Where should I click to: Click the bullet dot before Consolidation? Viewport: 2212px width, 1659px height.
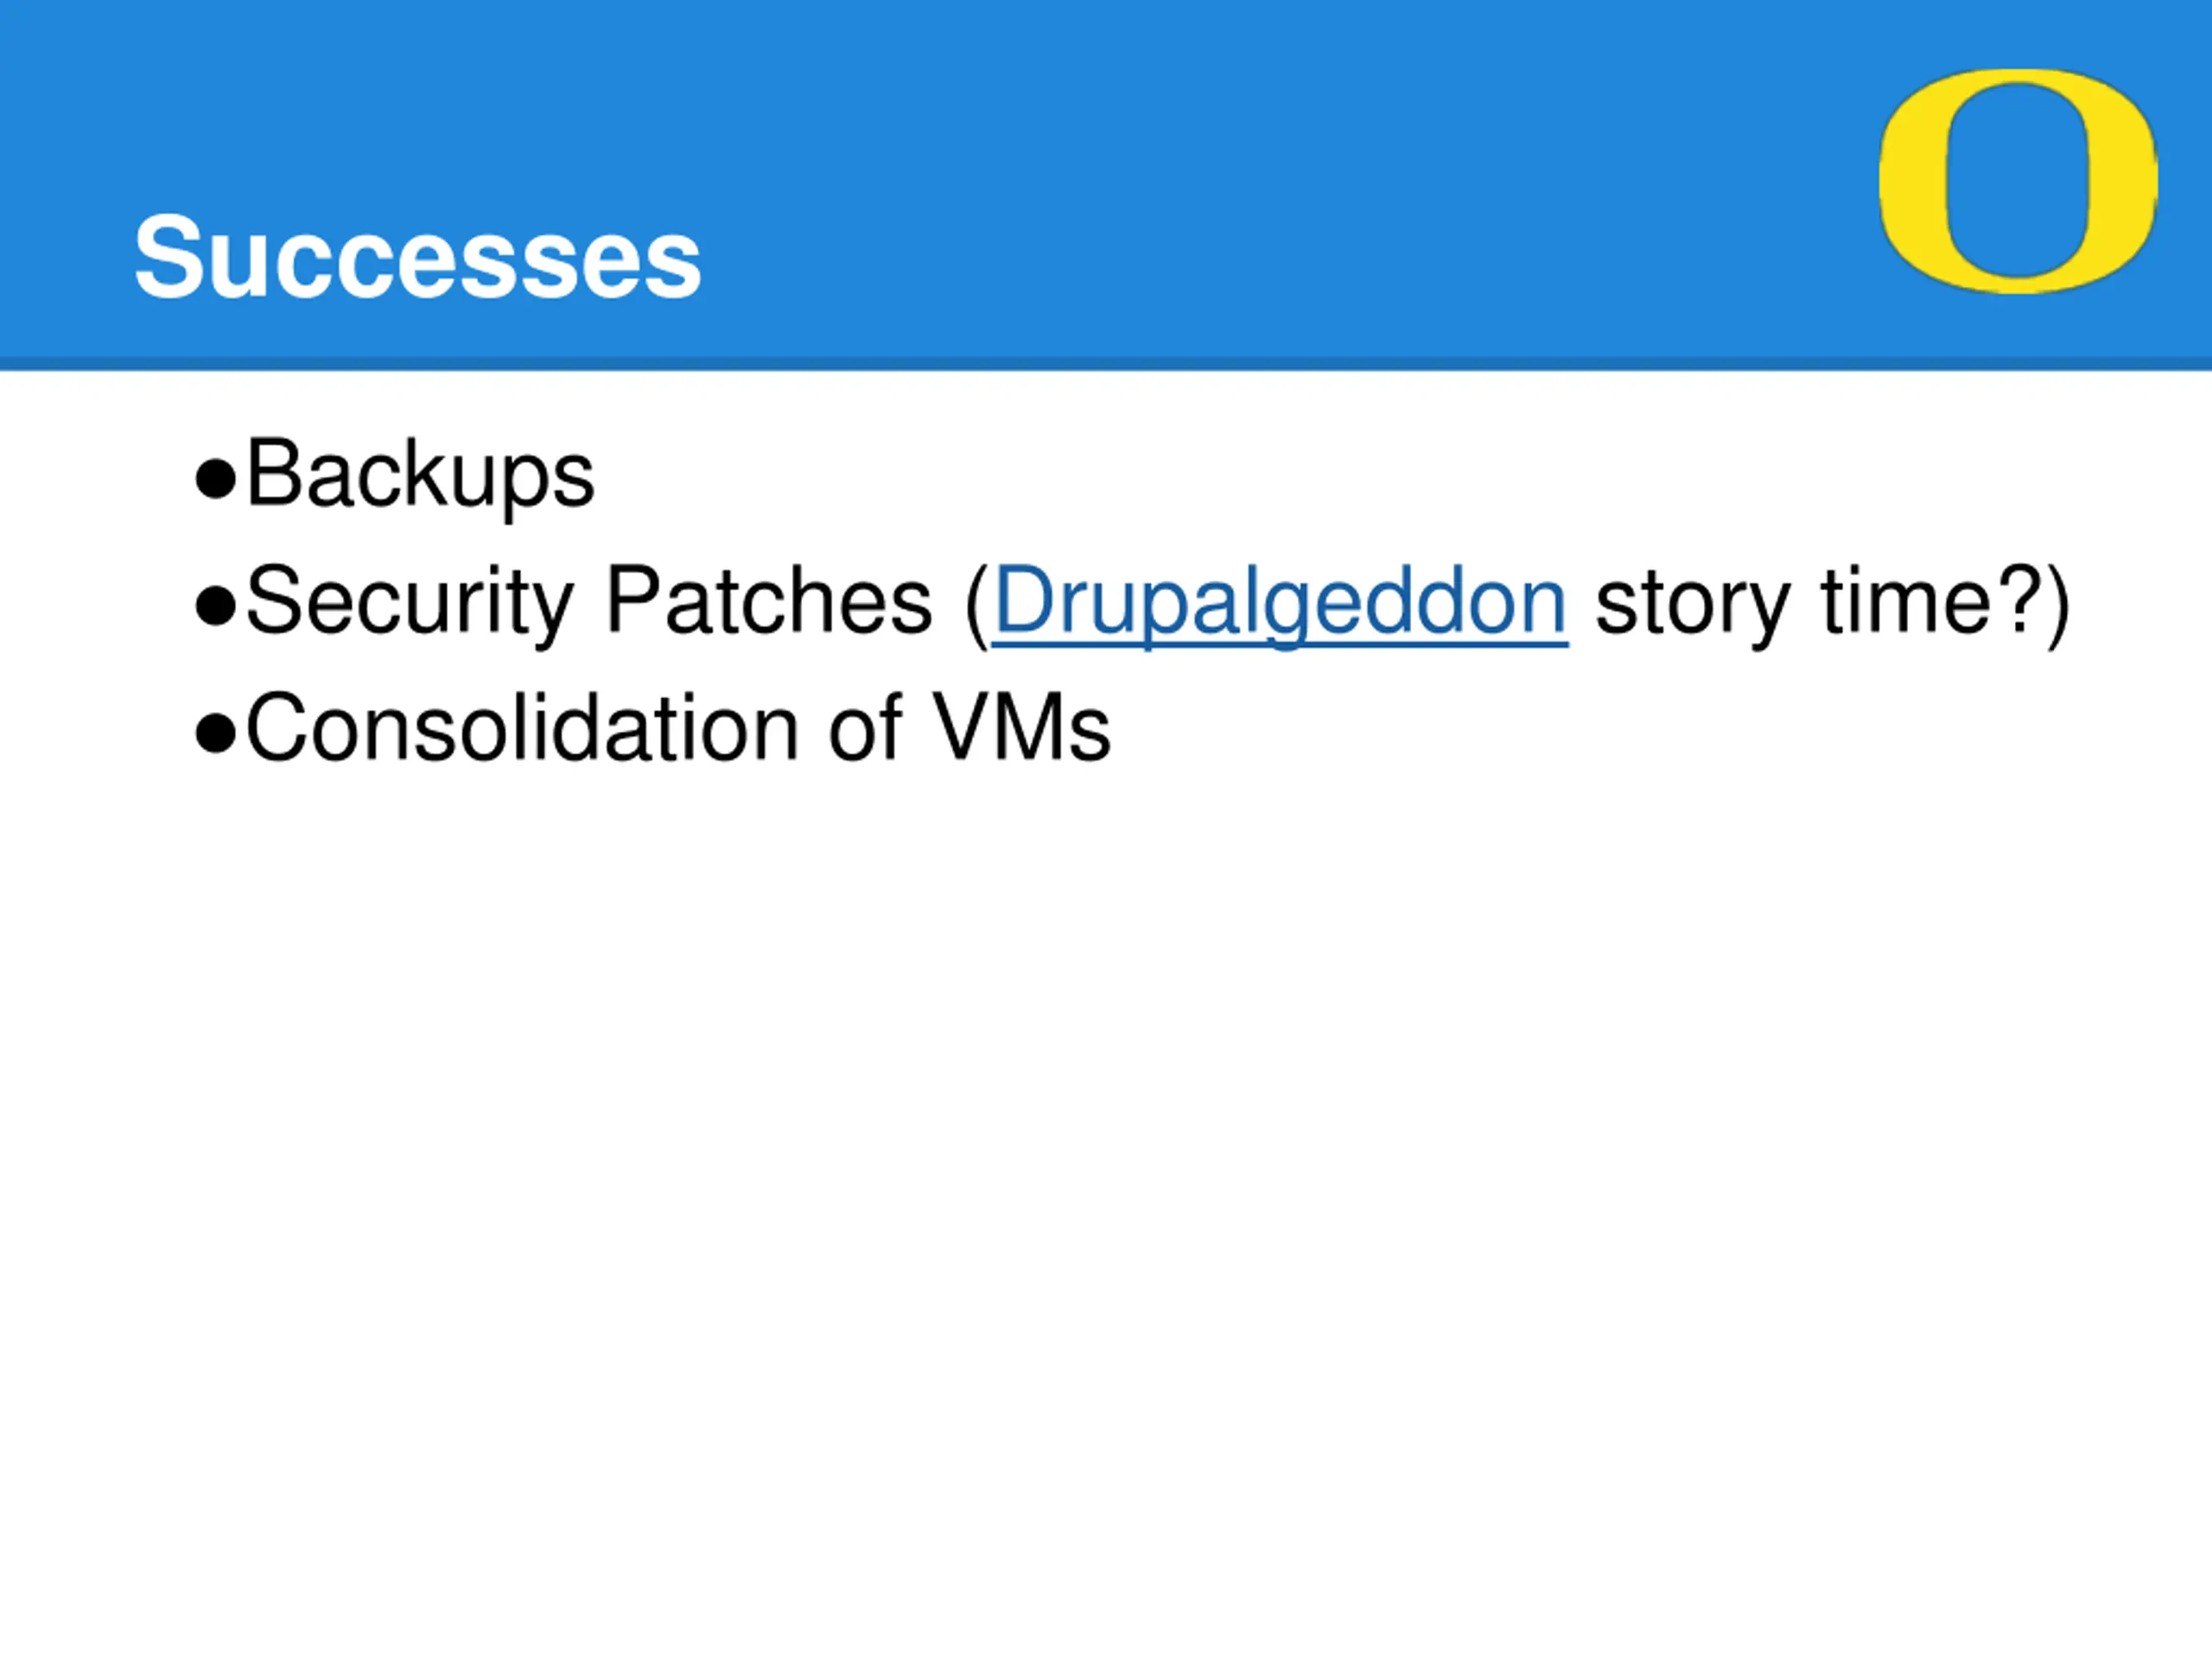[x=215, y=733]
